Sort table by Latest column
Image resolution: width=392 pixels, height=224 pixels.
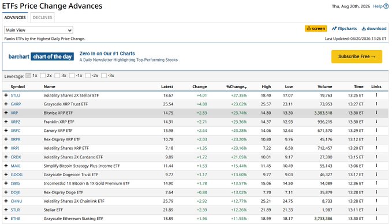coord(167,86)
